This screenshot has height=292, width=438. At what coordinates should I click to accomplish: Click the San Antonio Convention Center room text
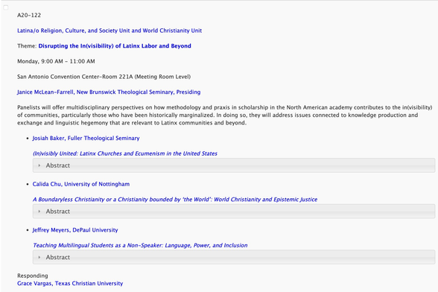coord(104,77)
